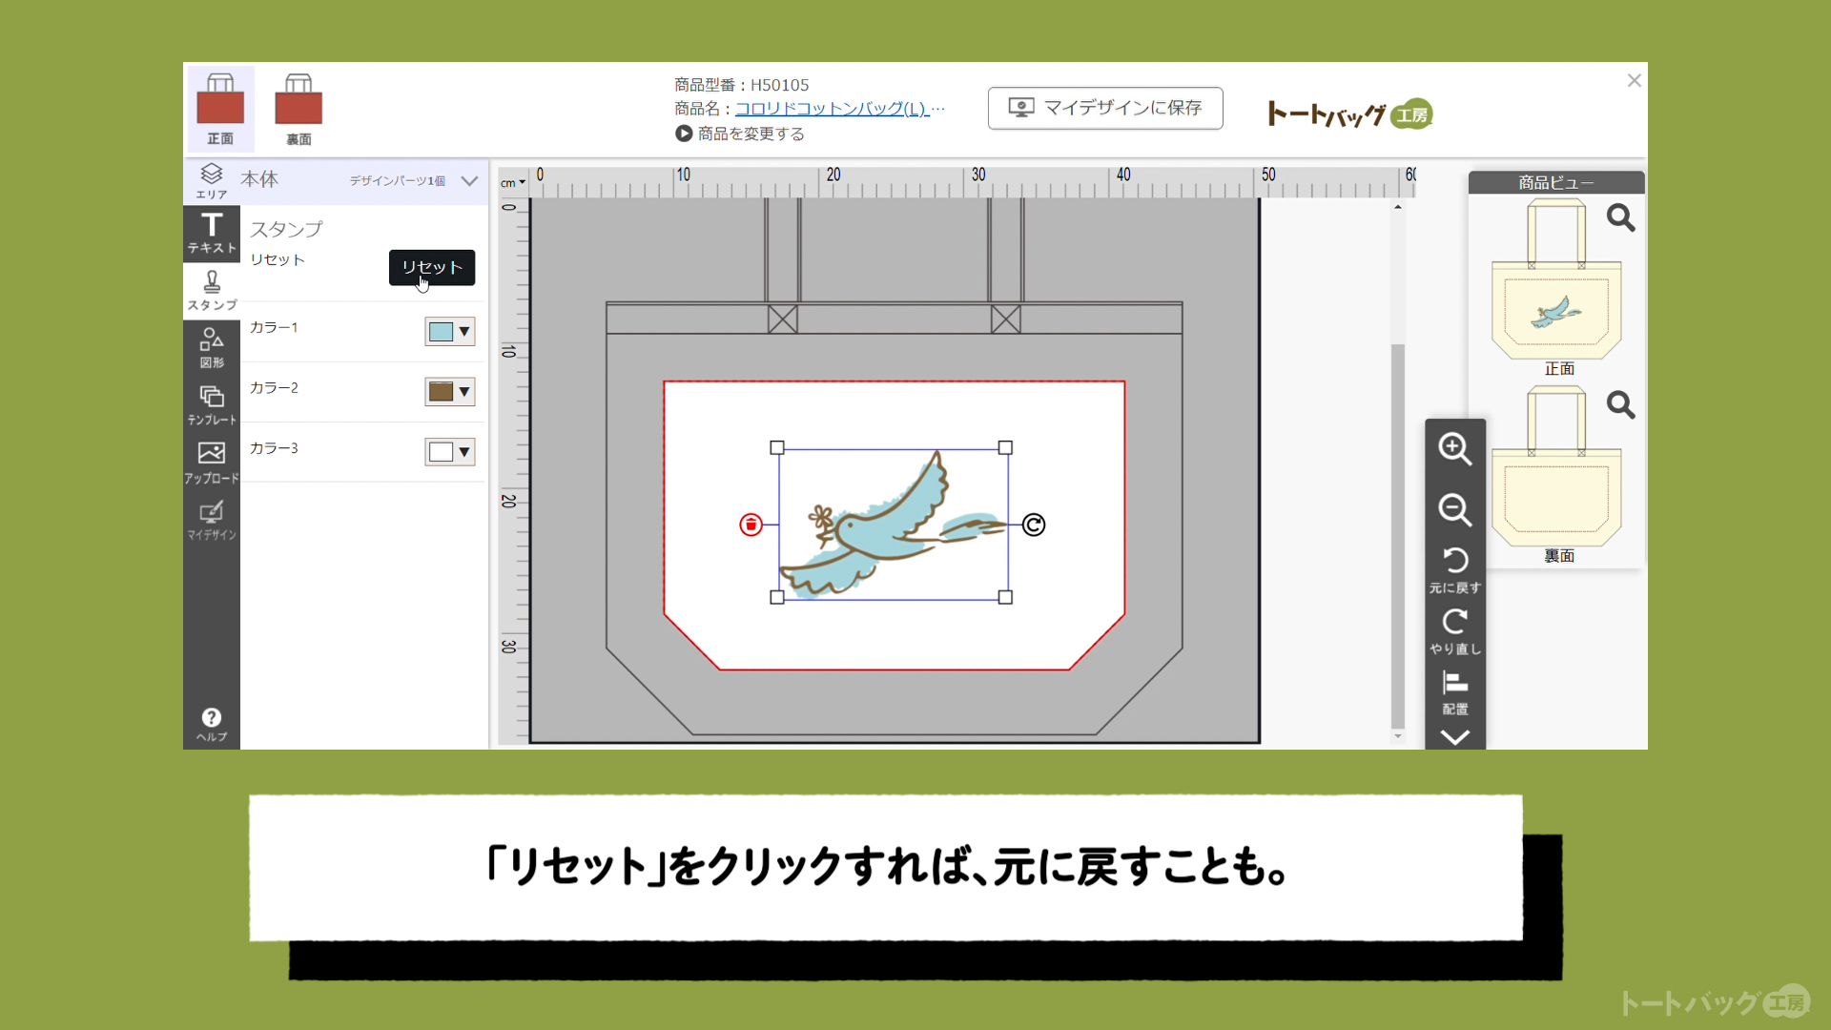Click 元に戻す undo icon
1831x1030 pixels.
(1455, 570)
